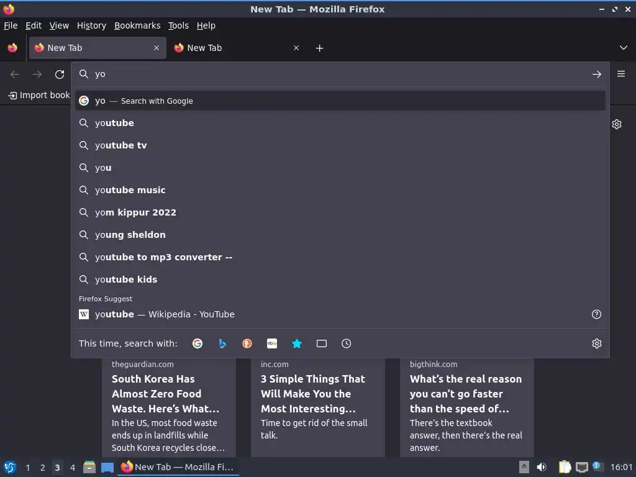Viewport: 636px width, 477px height.
Task: Choose the 'youtube tv' suggestion
Action: pyautogui.click(x=340, y=145)
